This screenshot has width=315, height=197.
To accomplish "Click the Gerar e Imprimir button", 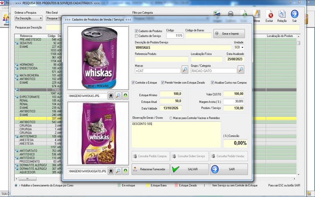I will pyautogui.click(x=229, y=33).
